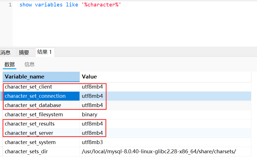Switch to the 数据 sub-tab
257x160 pixels.
[10, 64]
